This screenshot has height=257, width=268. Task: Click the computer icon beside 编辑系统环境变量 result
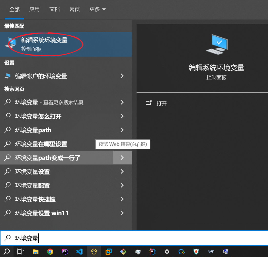(x=11, y=43)
